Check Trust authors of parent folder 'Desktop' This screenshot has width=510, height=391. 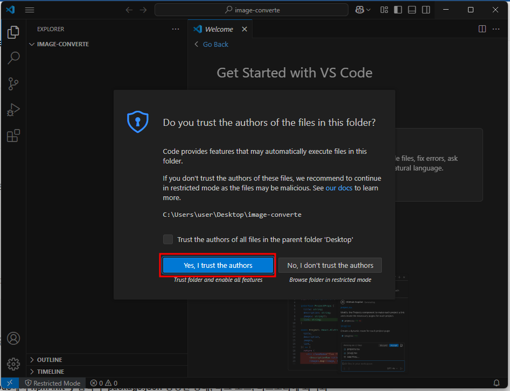click(x=168, y=239)
